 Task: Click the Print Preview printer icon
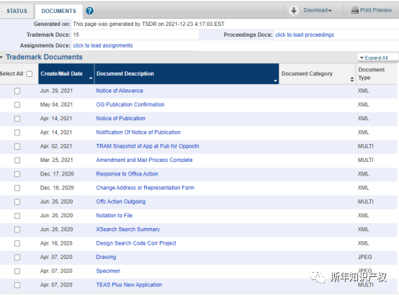[355, 10]
